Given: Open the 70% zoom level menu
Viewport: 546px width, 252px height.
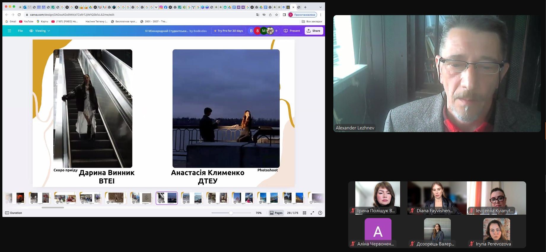Looking at the screenshot, I should pyautogui.click(x=259, y=213).
